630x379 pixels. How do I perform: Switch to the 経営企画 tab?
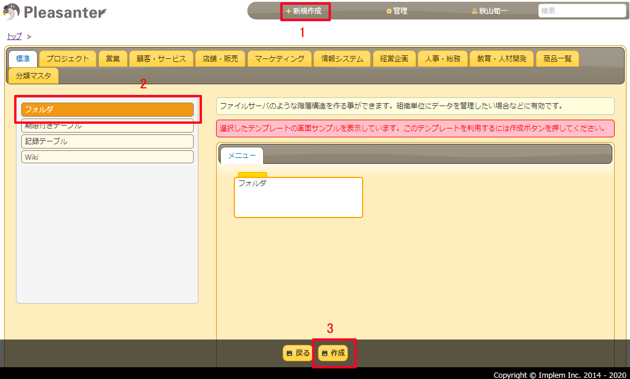[x=394, y=58]
